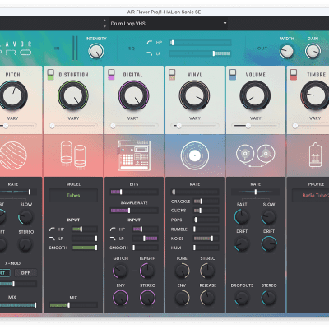Image resolution: width=329 pixels, height=329 pixels.
Task: Click the Pitch Slow knob
Action: pyautogui.click(x=25, y=217)
